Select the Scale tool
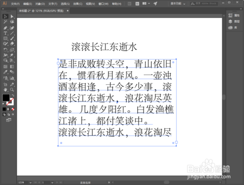244x185 pixels. (x=12, y=50)
